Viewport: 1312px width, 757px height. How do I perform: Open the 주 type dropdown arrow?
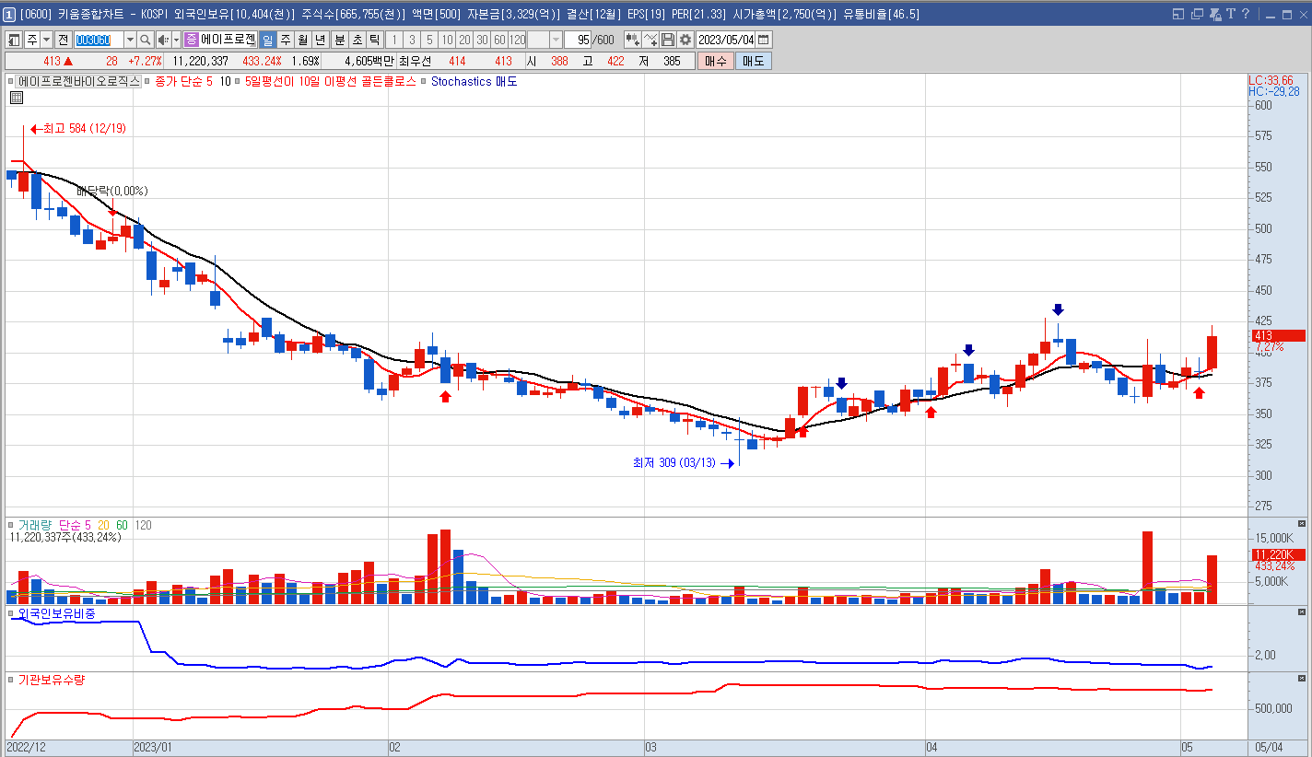pos(47,40)
